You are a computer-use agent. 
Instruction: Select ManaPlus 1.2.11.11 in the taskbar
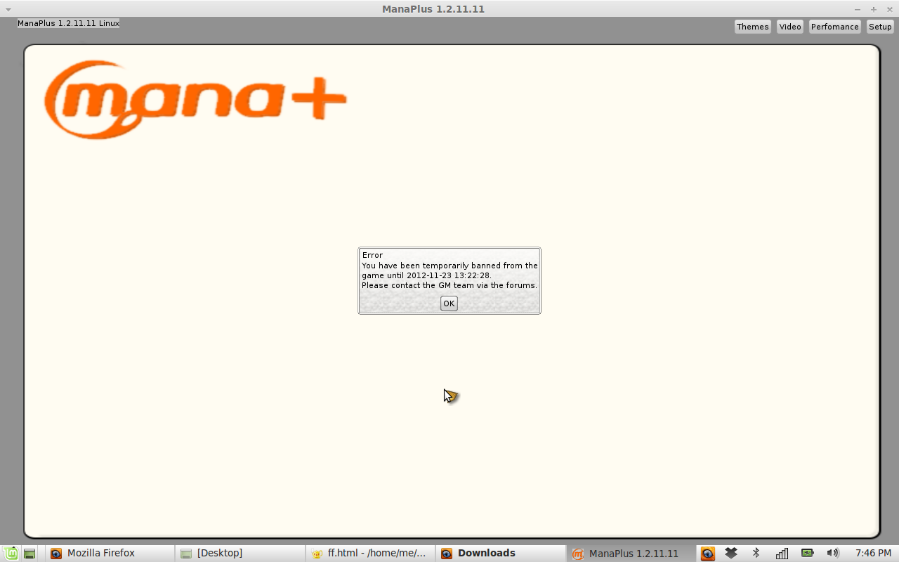pos(631,553)
